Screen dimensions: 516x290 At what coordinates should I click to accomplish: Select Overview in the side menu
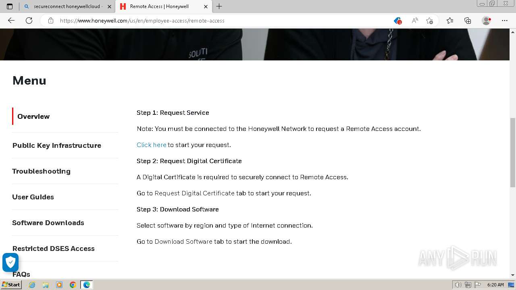[33, 116]
